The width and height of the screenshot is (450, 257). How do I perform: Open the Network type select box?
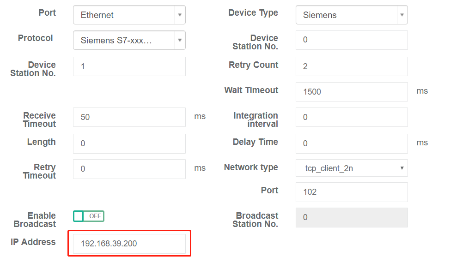pos(351,168)
